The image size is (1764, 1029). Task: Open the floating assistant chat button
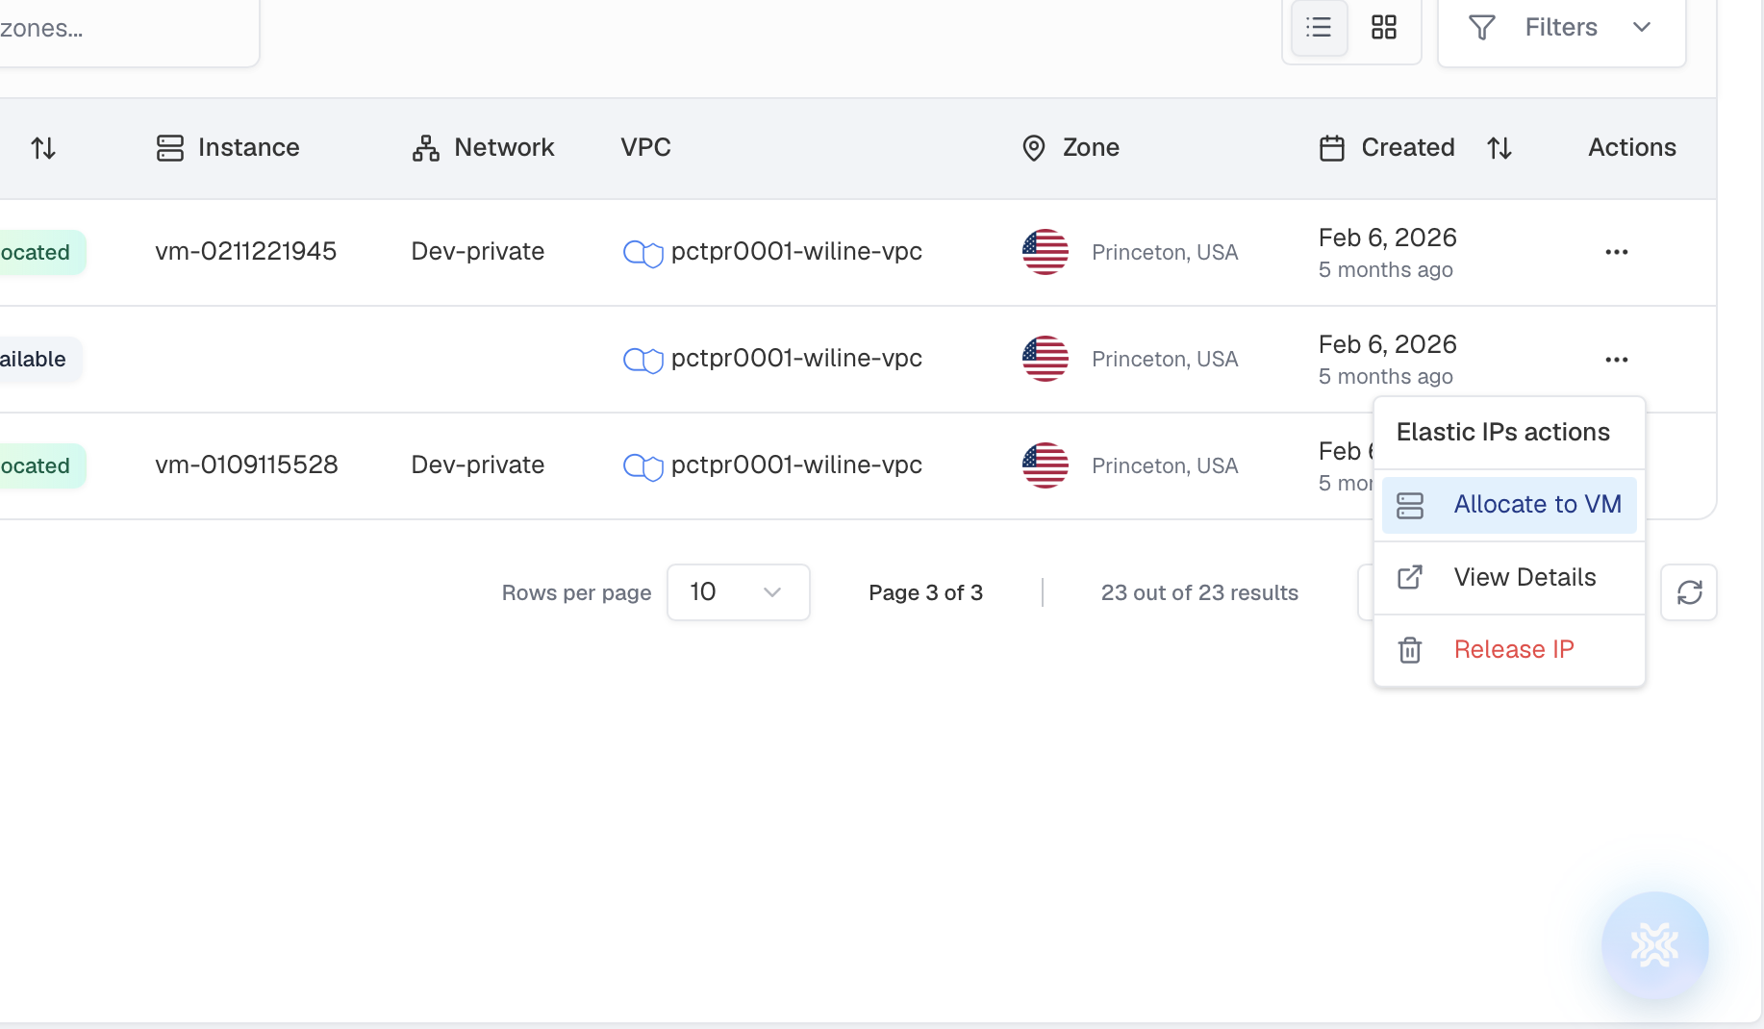(1655, 945)
